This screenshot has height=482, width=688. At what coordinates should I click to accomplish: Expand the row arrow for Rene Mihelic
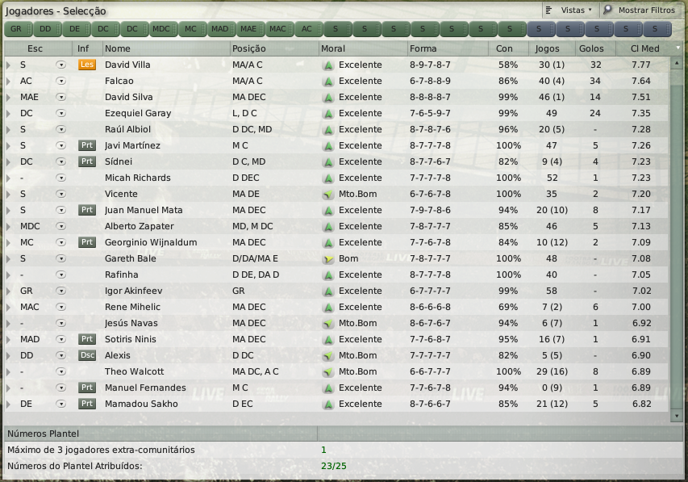pos(8,307)
